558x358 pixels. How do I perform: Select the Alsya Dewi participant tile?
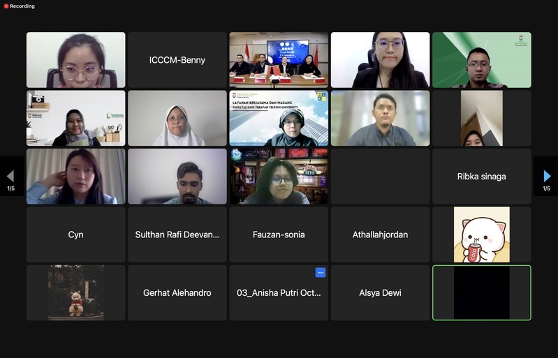(380, 292)
